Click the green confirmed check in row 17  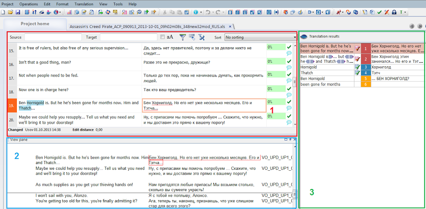point(289,74)
